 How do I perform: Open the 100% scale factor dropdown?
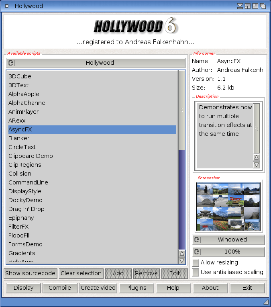[x=228, y=252]
